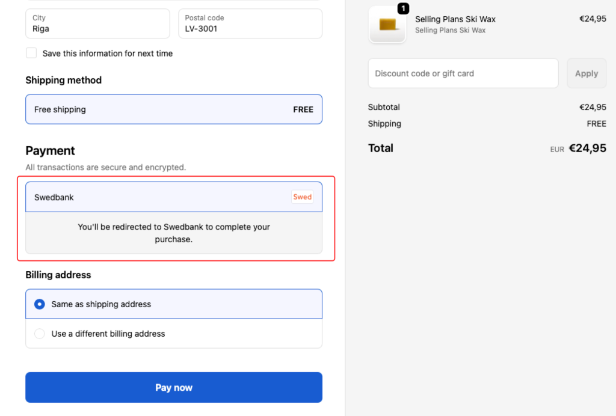Select Use a different billing address

(40, 334)
